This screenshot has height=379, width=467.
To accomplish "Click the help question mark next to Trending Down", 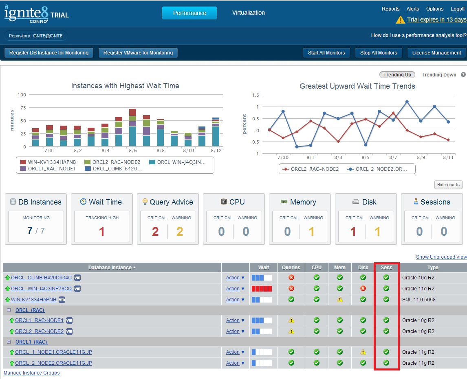I will [x=463, y=74].
